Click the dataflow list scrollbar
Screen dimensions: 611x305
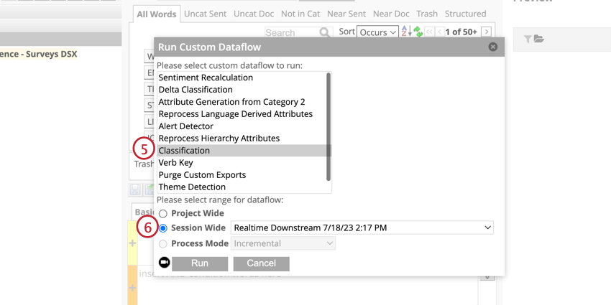329,127
